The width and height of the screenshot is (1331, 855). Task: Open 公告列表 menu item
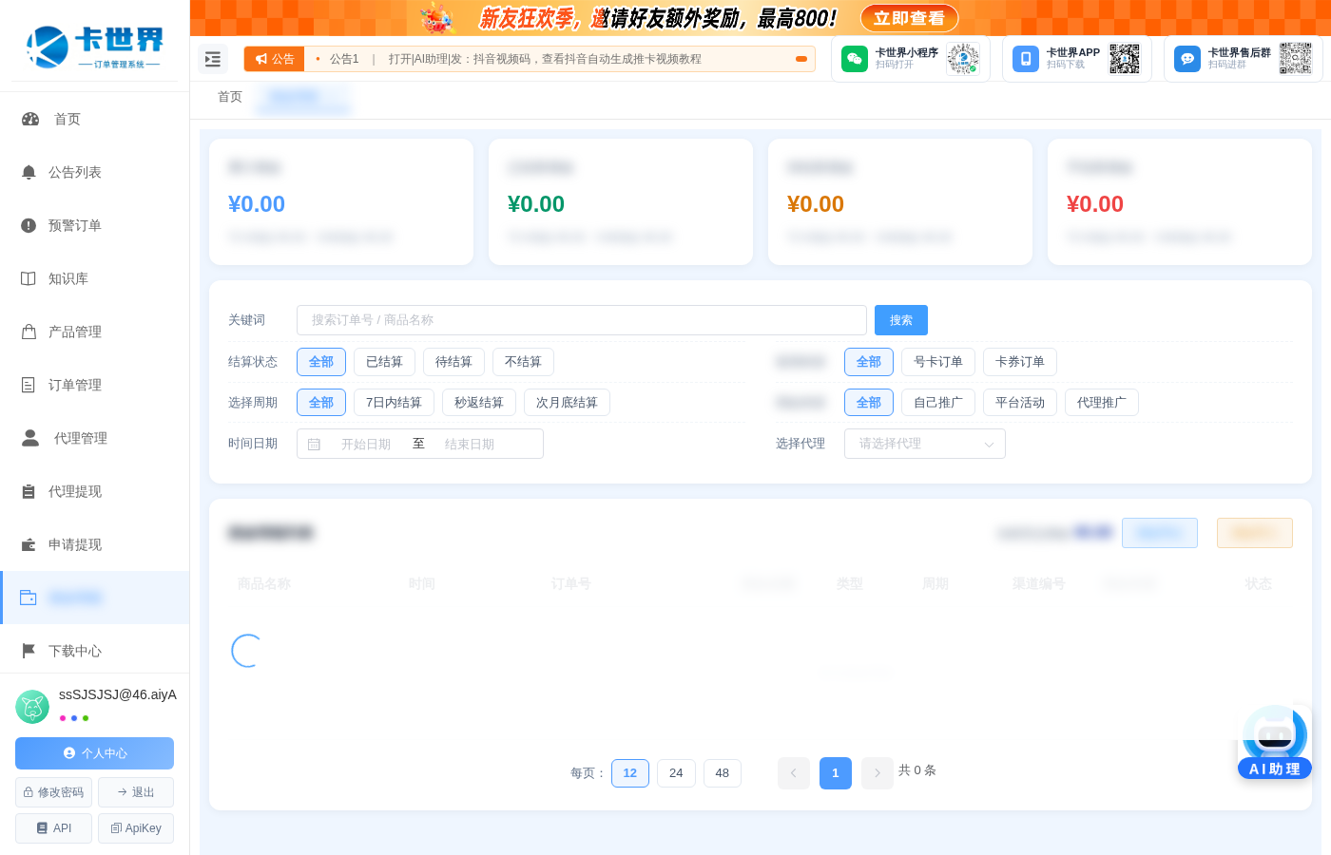pyautogui.click(x=95, y=172)
